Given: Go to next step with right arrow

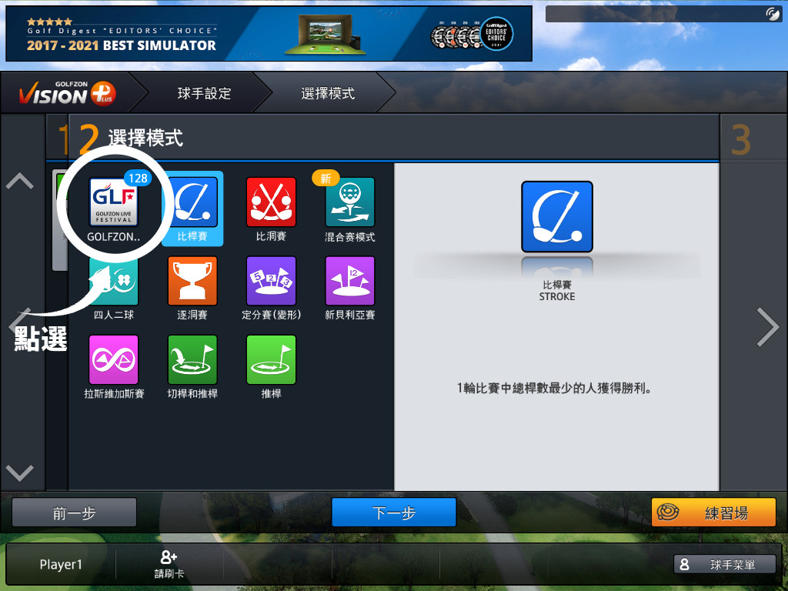Looking at the screenshot, I should (x=767, y=328).
